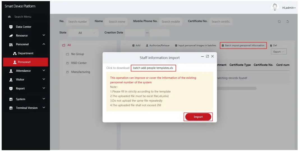Click the Creation Date start field
Viewport: 299px width, 151px height.
(x=135, y=33)
